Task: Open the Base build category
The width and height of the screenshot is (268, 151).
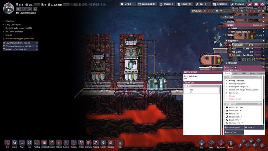Action: pyautogui.click(x=7, y=143)
